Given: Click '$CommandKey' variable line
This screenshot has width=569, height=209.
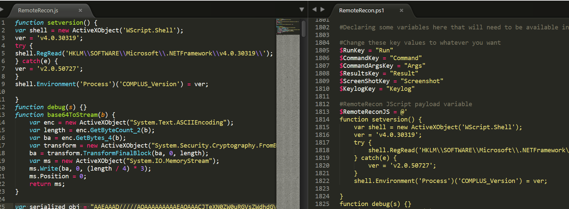Looking at the screenshot, I should [381, 58].
